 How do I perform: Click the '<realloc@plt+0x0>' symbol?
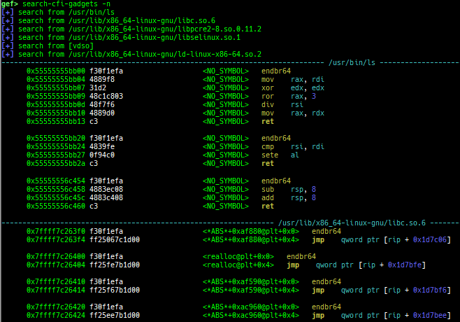(238, 256)
